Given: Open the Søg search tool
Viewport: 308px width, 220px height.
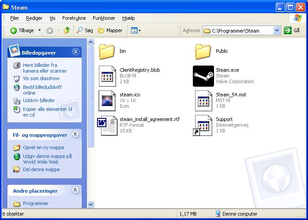Looking at the screenshot, I should pyautogui.click(x=84, y=30).
